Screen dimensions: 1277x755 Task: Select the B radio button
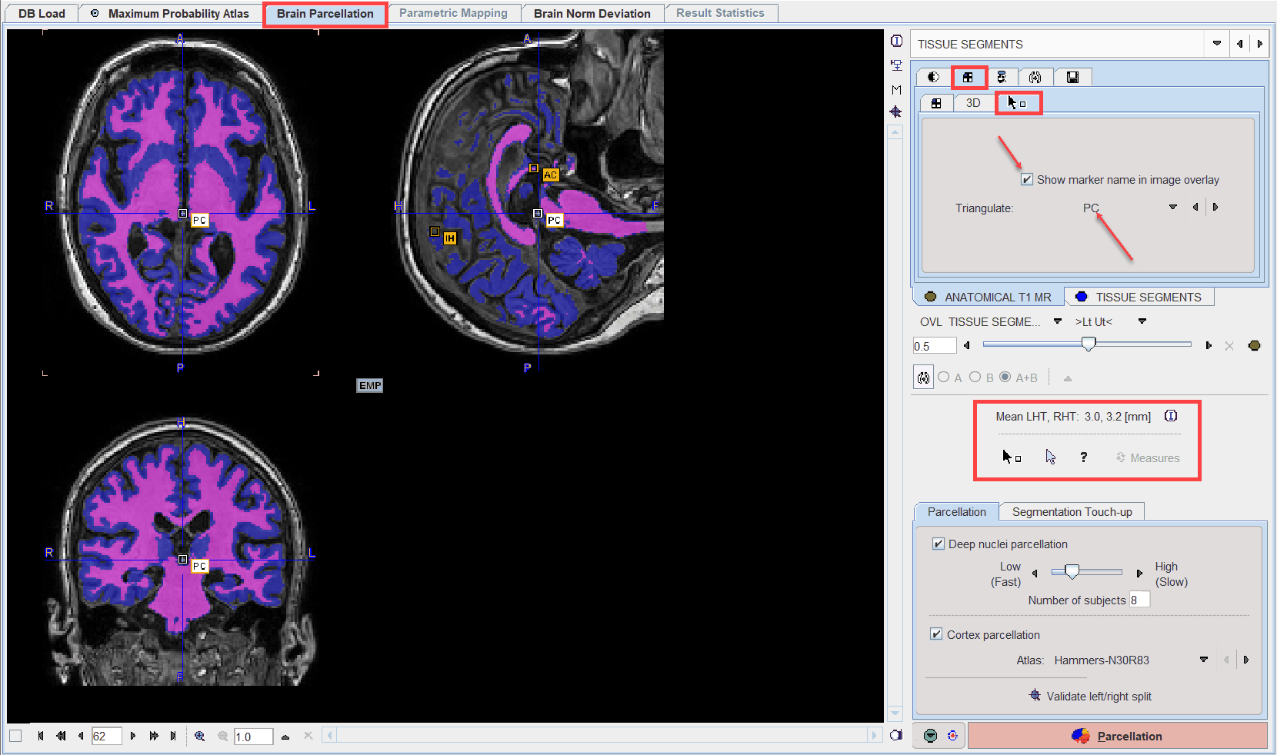tap(975, 377)
